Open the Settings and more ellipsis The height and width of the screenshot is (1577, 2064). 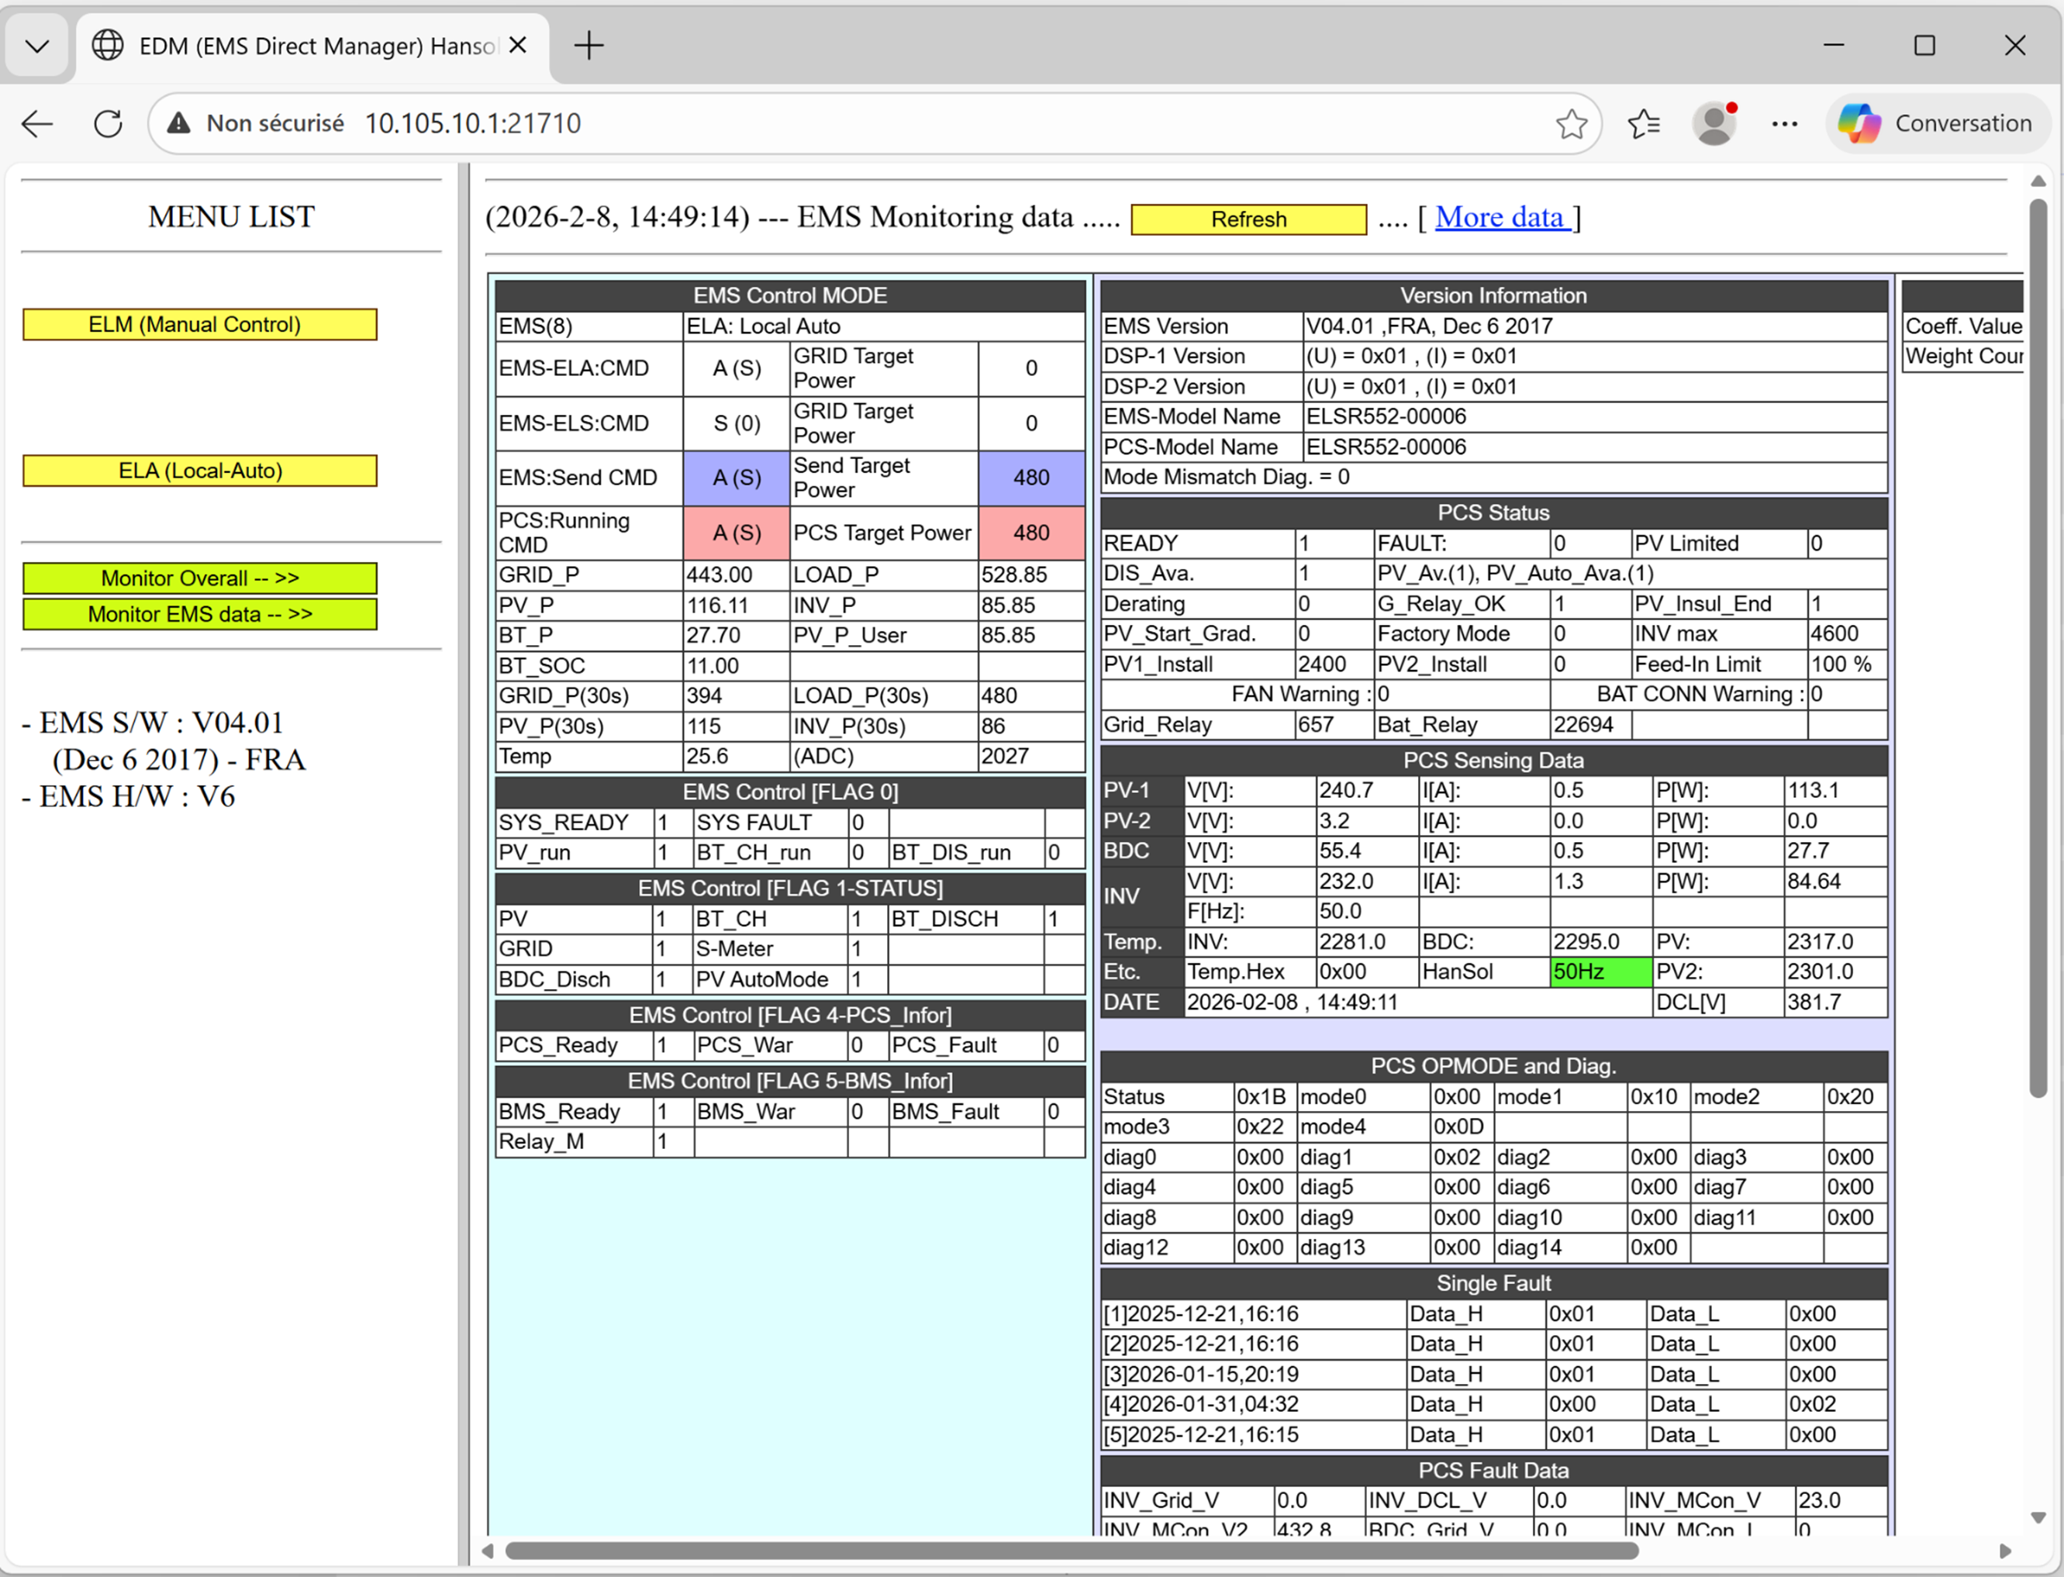tap(1783, 123)
